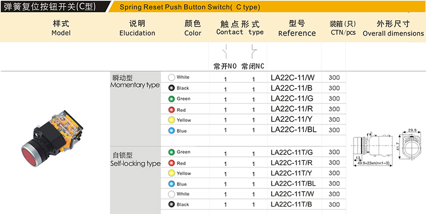Select the reference LA22C-11/W

pos(293,78)
